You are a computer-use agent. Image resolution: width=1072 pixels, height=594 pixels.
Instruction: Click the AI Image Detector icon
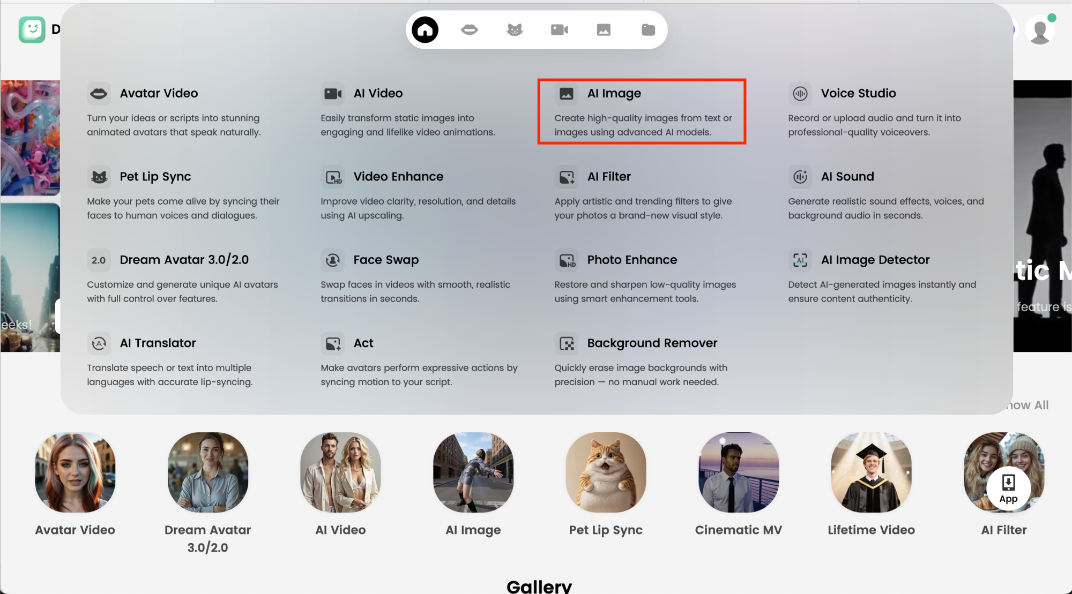(800, 260)
